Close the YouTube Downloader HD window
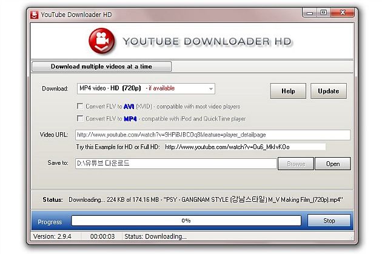 click(x=343, y=13)
